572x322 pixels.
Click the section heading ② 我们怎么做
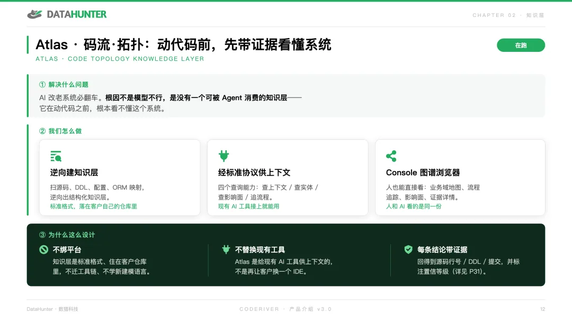(60, 131)
